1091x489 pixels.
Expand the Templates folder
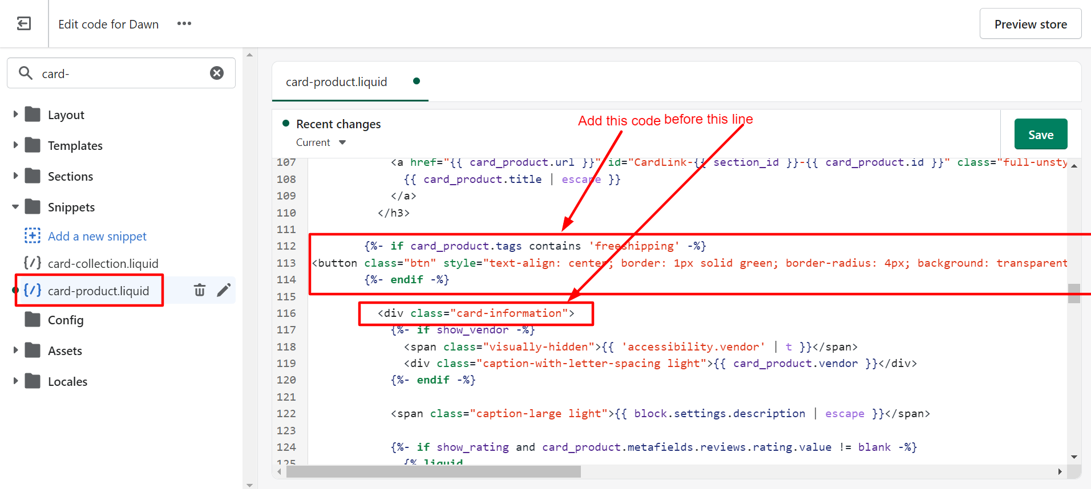15,145
